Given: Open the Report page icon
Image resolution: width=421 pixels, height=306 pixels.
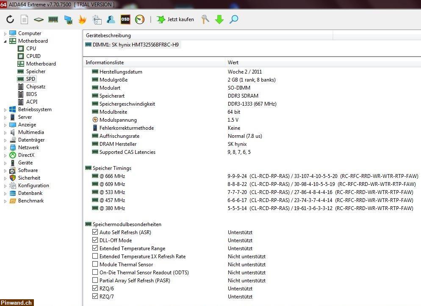Looking at the screenshot, I should [x=25, y=19].
